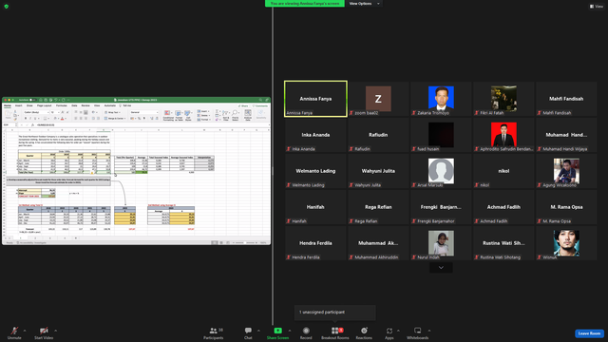Click the Excel formula bar input
608x342 pixels.
pyautogui.click(x=151, y=124)
